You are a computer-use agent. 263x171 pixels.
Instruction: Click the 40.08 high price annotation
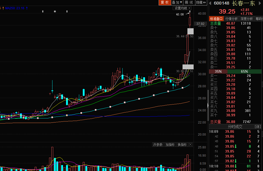(x=180, y=14)
